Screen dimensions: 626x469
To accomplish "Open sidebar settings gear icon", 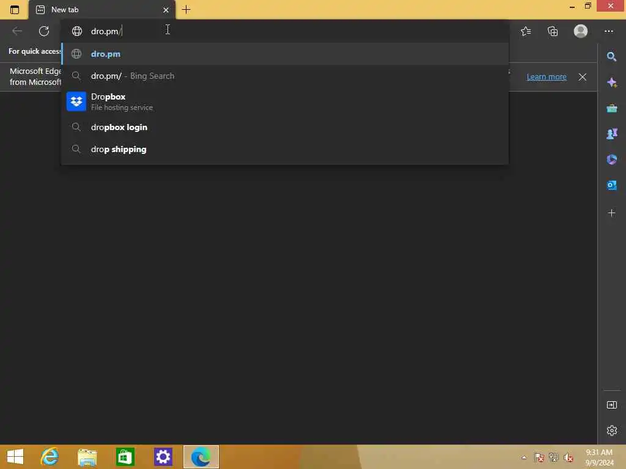I will point(611,431).
